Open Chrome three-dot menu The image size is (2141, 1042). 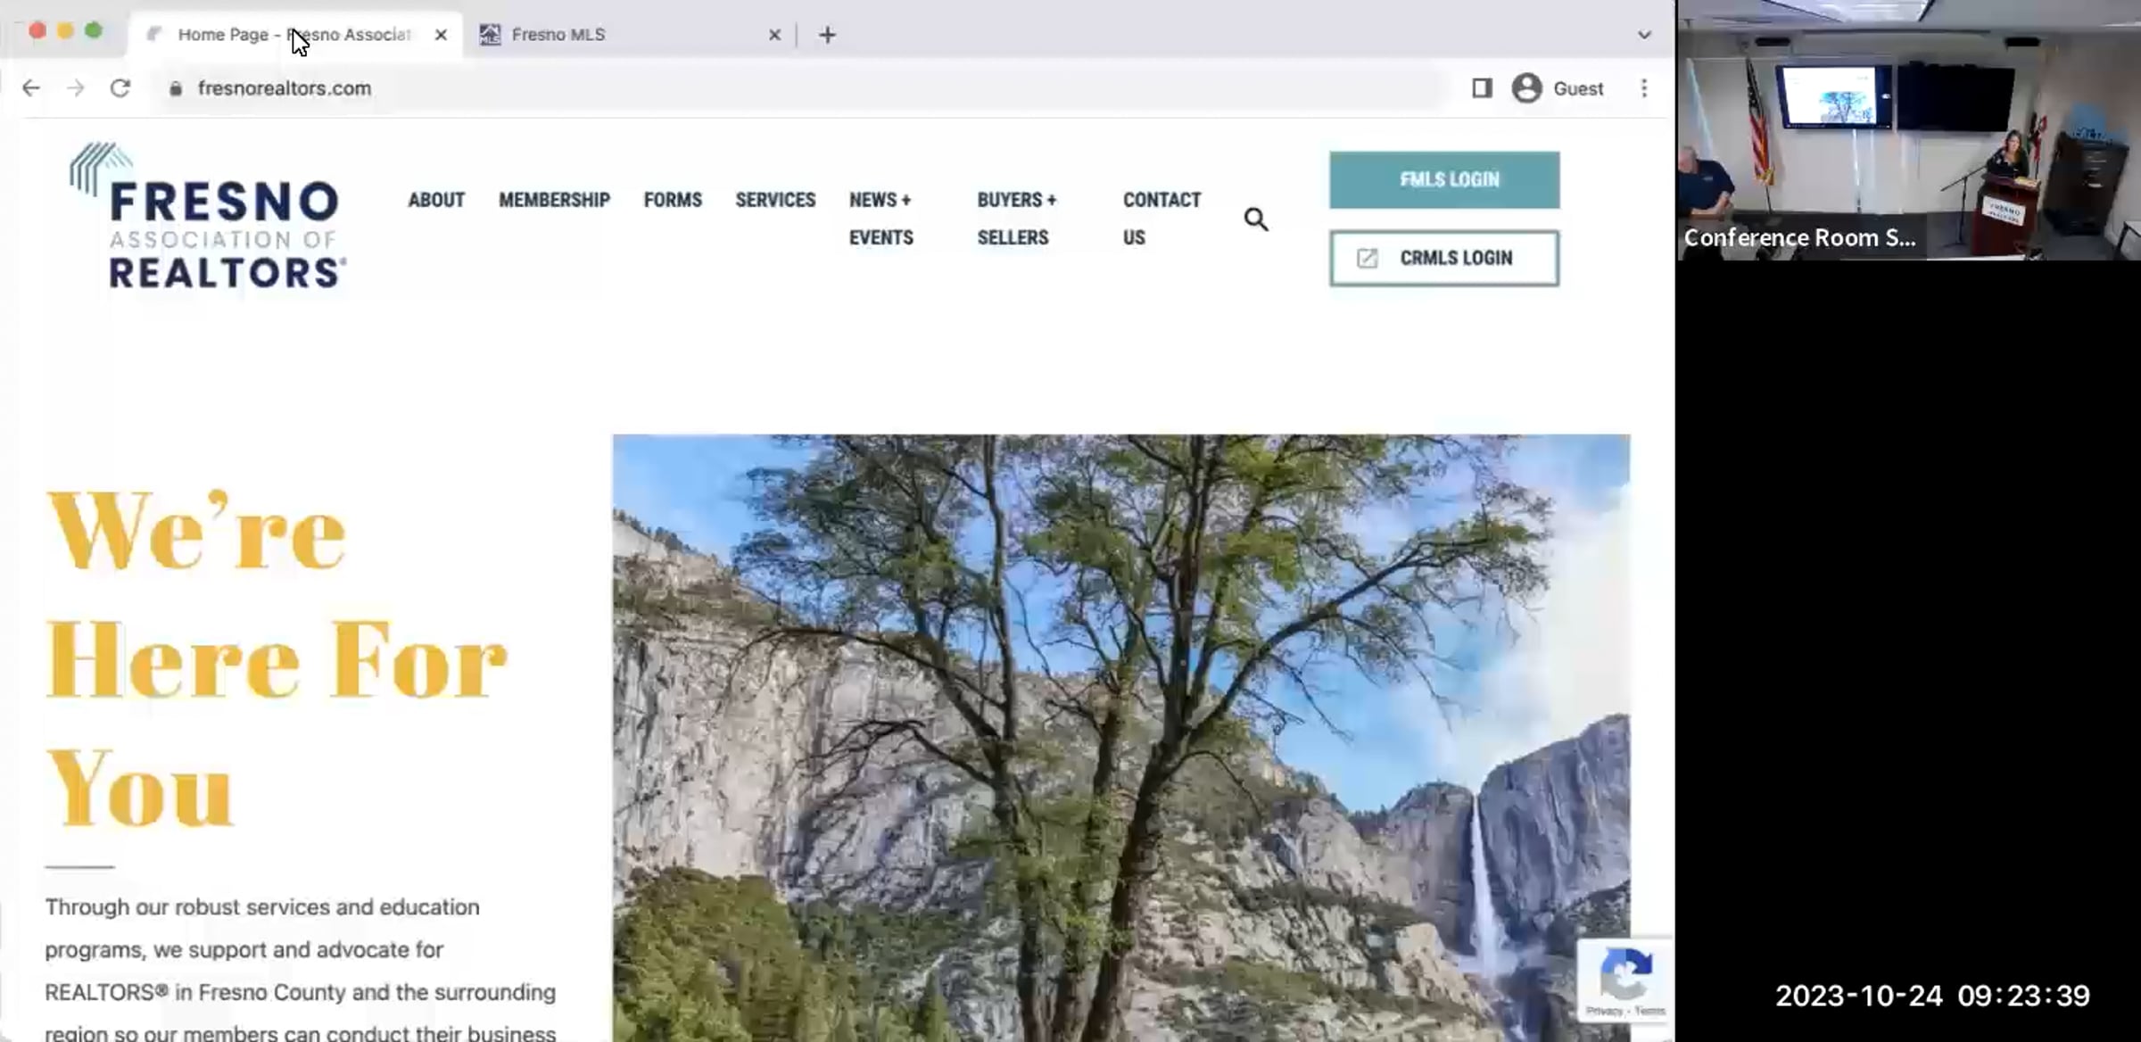[1644, 88]
